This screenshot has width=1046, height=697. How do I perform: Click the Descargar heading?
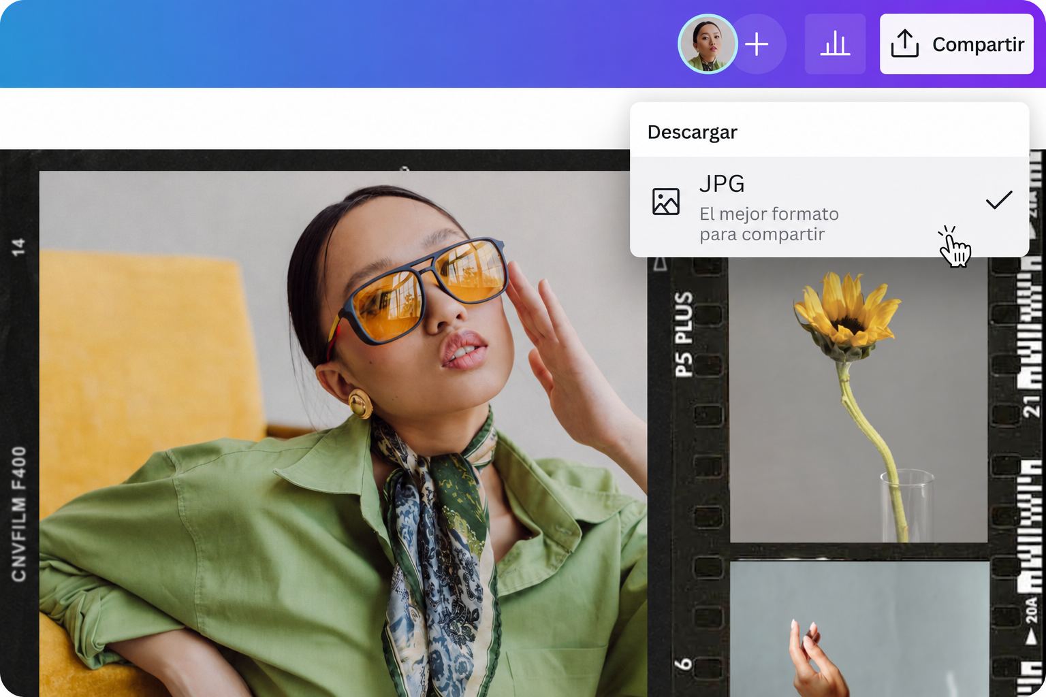pos(693,132)
